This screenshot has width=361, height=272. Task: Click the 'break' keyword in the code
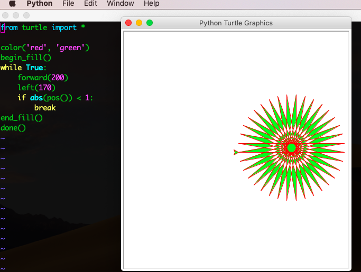pyautogui.click(x=45, y=108)
